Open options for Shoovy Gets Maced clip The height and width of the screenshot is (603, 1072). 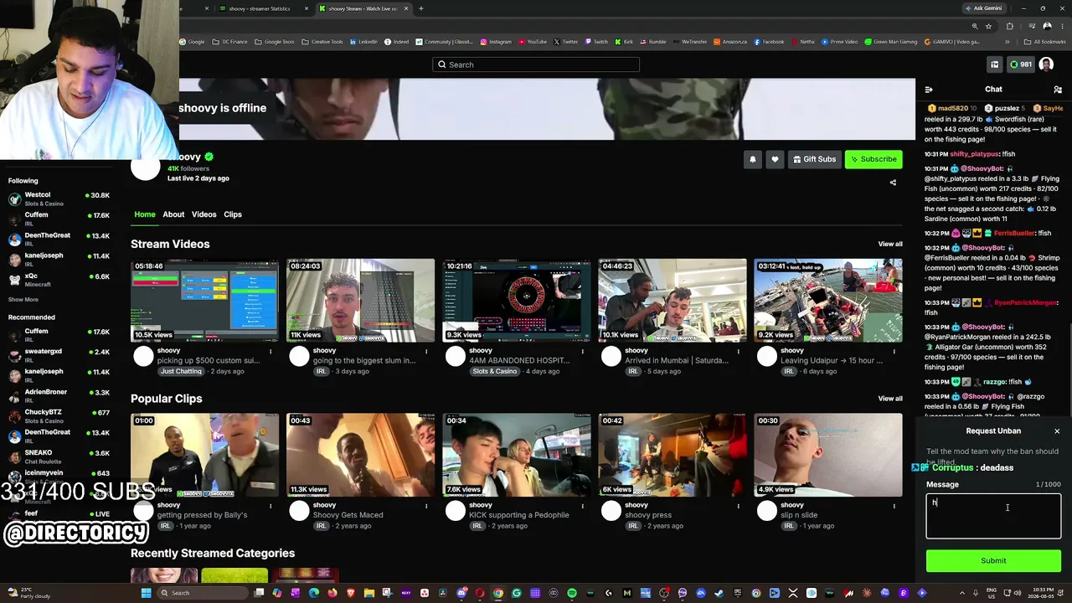[426, 506]
